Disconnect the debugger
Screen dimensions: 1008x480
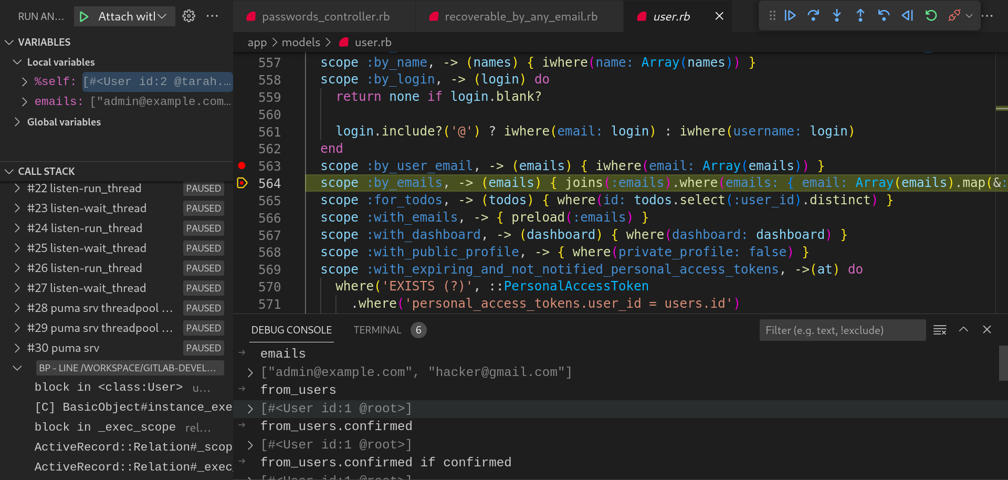tap(954, 16)
